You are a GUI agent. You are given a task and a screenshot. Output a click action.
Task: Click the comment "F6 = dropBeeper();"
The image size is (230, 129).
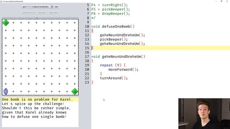click(111, 14)
